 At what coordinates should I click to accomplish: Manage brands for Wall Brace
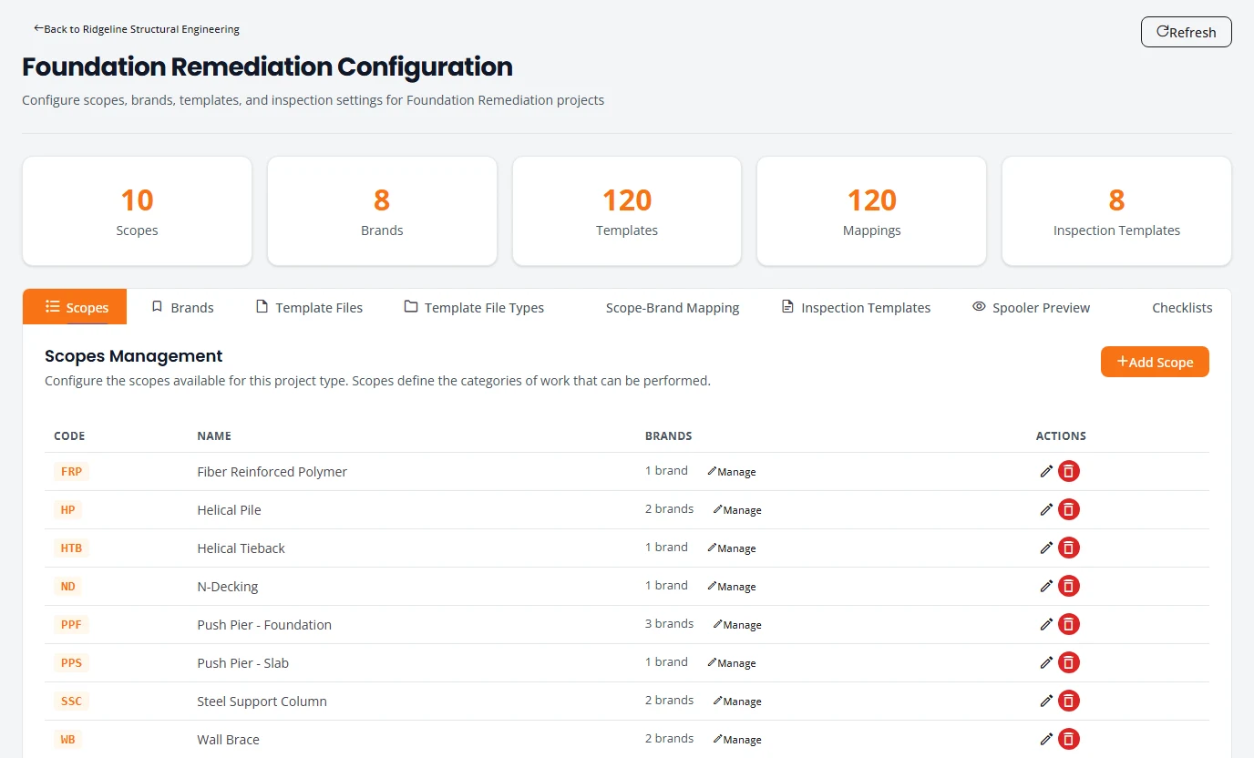point(737,740)
